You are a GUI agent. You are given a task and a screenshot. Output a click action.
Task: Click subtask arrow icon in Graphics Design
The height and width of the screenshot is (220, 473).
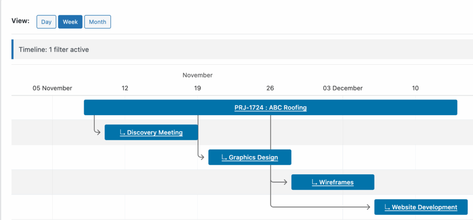coord(224,158)
